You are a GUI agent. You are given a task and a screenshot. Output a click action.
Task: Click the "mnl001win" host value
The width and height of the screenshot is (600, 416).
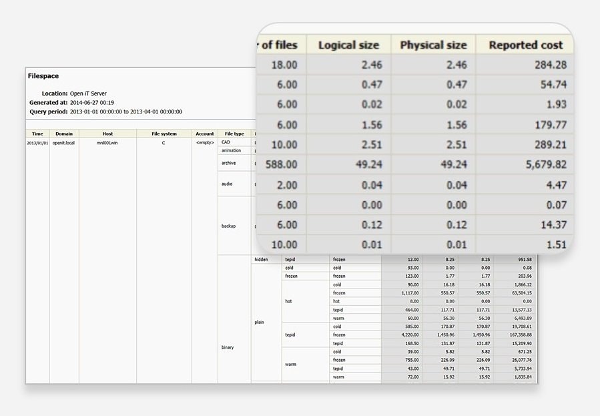[x=107, y=142]
